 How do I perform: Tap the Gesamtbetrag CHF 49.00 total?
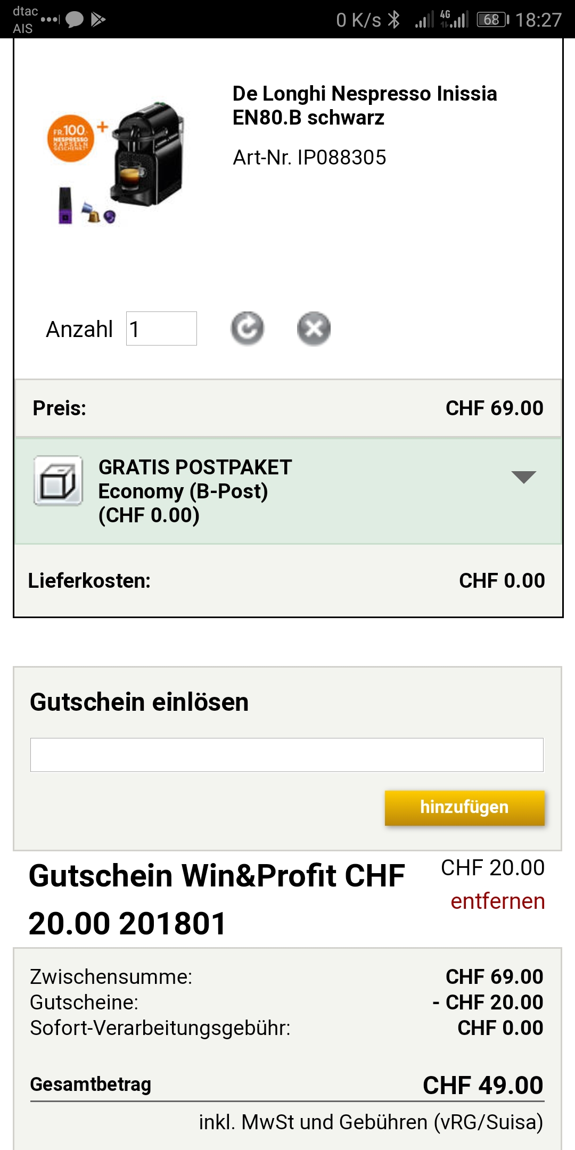(482, 1085)
